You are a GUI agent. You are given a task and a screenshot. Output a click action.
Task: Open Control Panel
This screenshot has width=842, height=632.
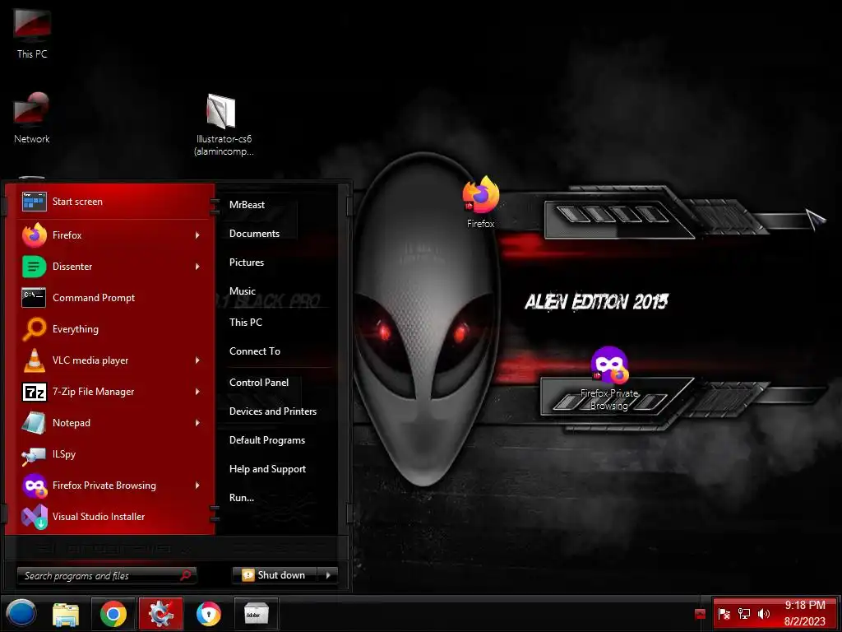pyautogui.click(x=259, y=383)
